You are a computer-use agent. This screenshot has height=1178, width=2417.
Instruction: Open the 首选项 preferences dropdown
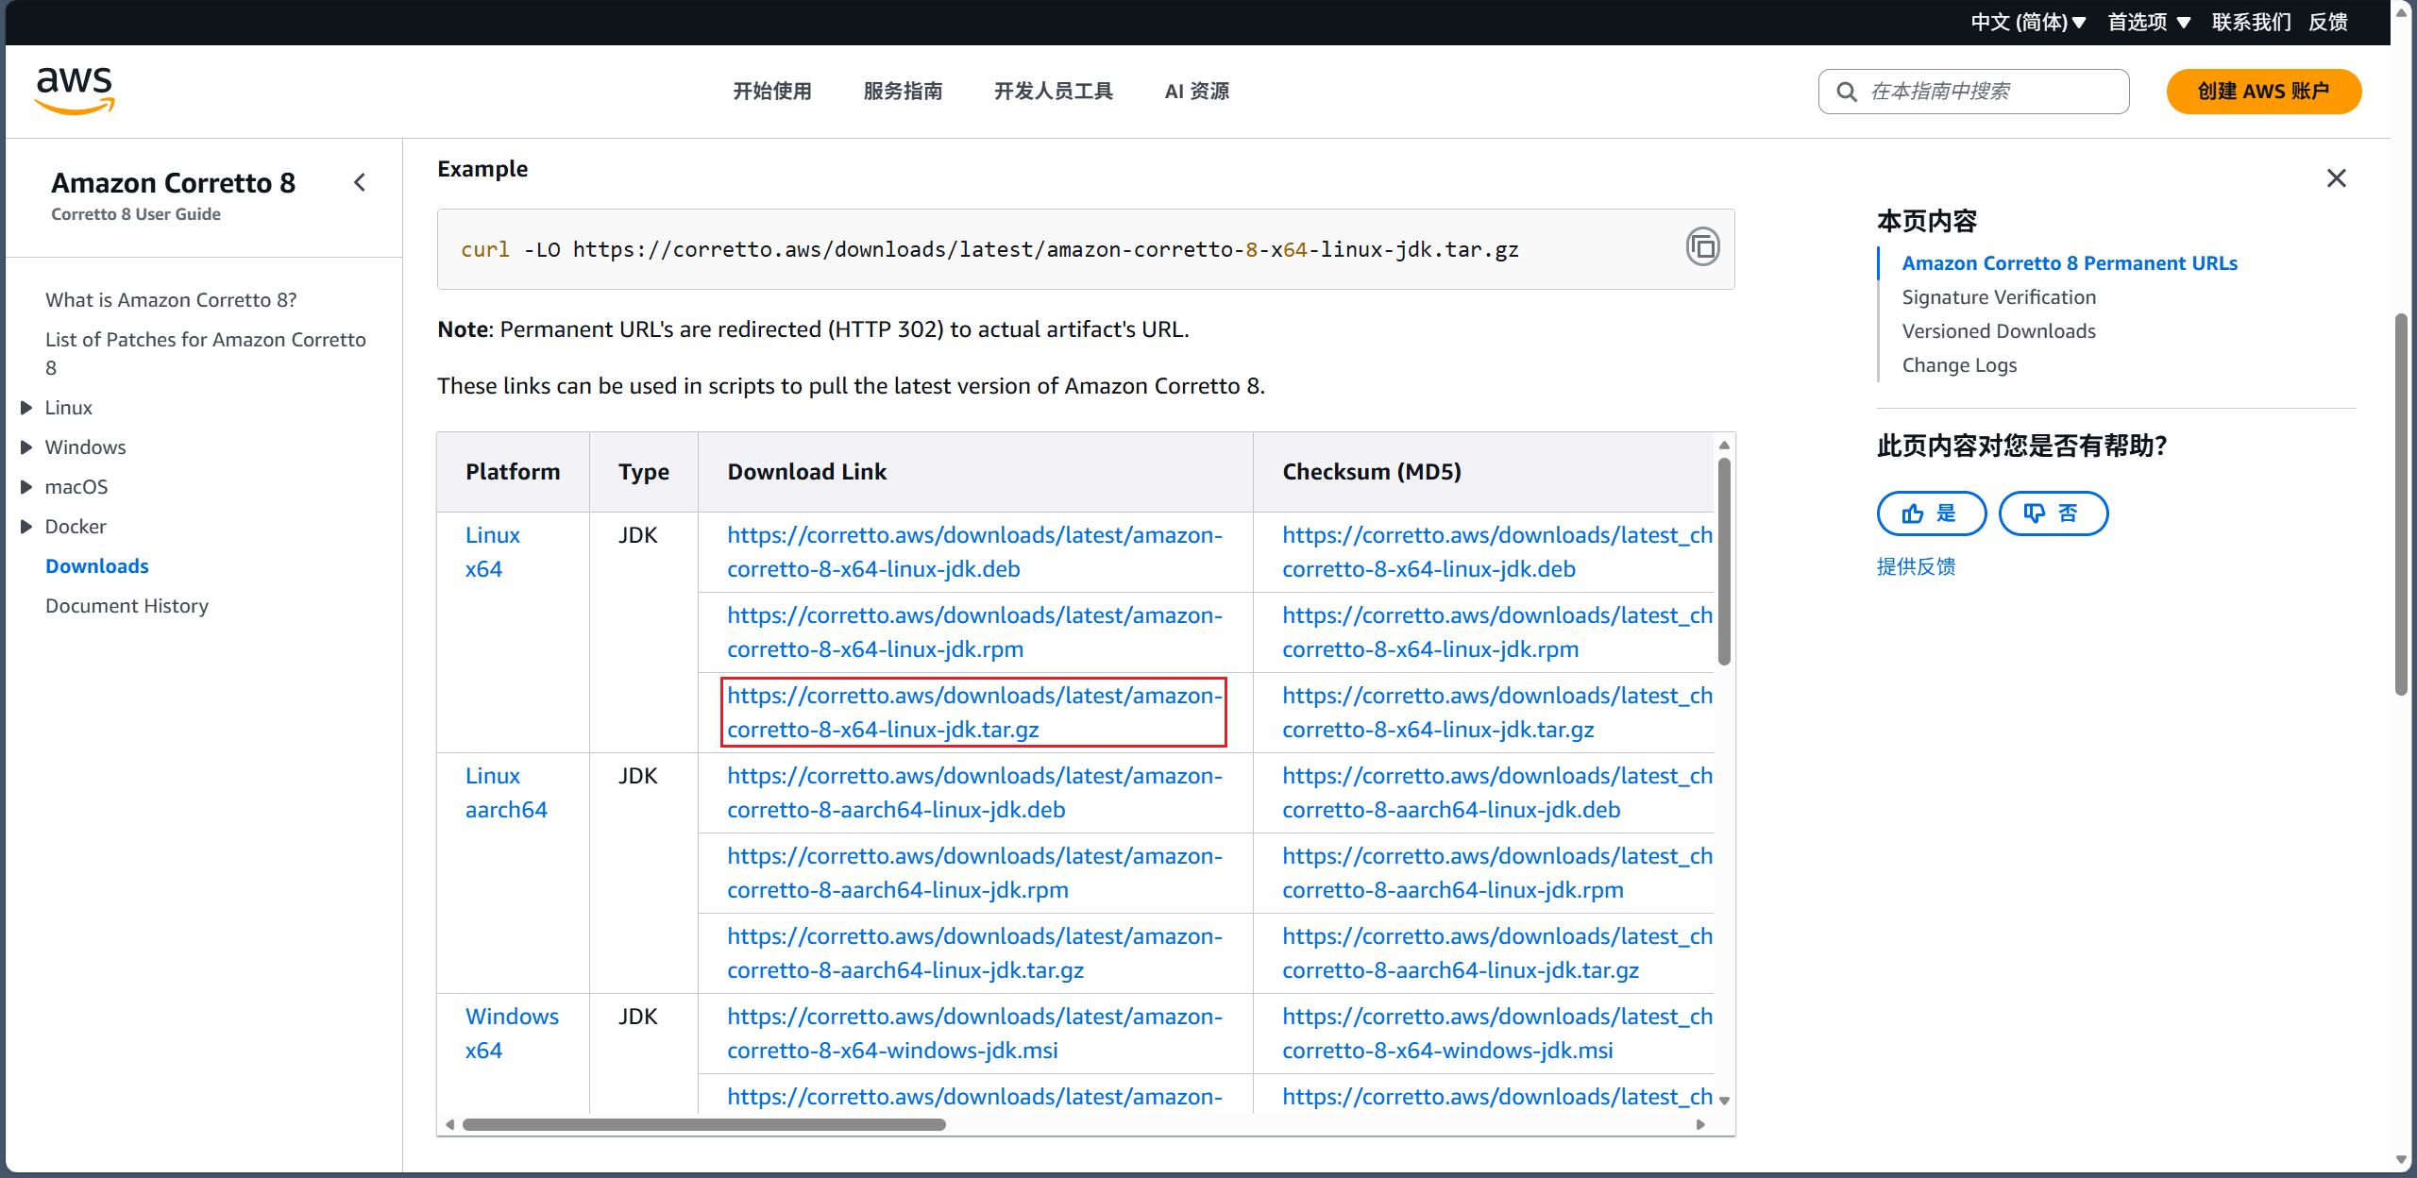2149,22
